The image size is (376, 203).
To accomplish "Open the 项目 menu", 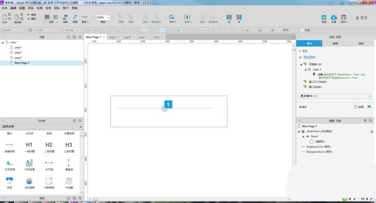I will tap(31, 8).
